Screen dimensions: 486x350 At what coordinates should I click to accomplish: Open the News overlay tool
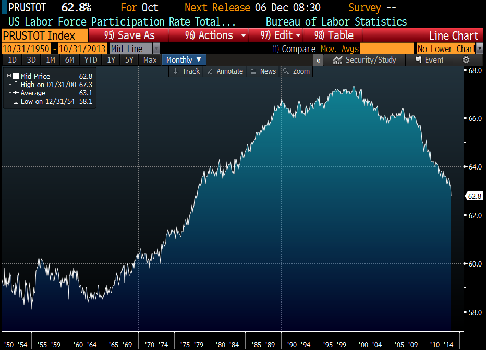coord(263,71)
